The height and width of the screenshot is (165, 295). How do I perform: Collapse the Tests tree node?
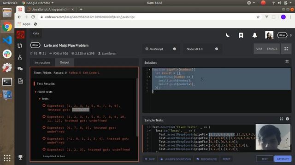pyautogui.click(x=40, y=99)
